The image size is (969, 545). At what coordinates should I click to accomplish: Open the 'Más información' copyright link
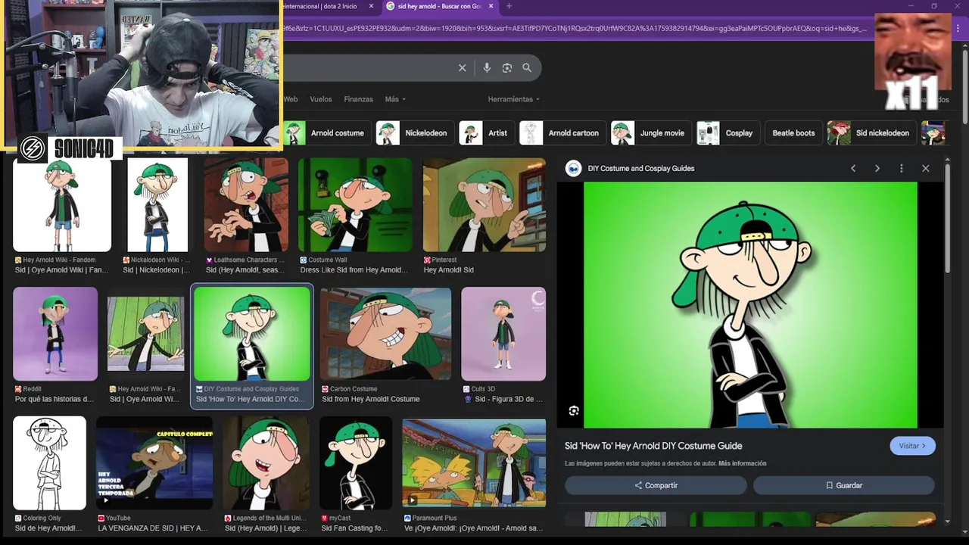pyautogui.click(x=742, y=463)
